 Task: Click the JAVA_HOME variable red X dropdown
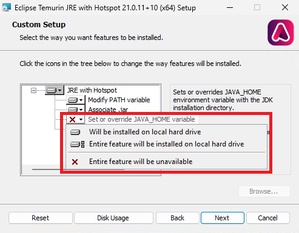[76, 119]
